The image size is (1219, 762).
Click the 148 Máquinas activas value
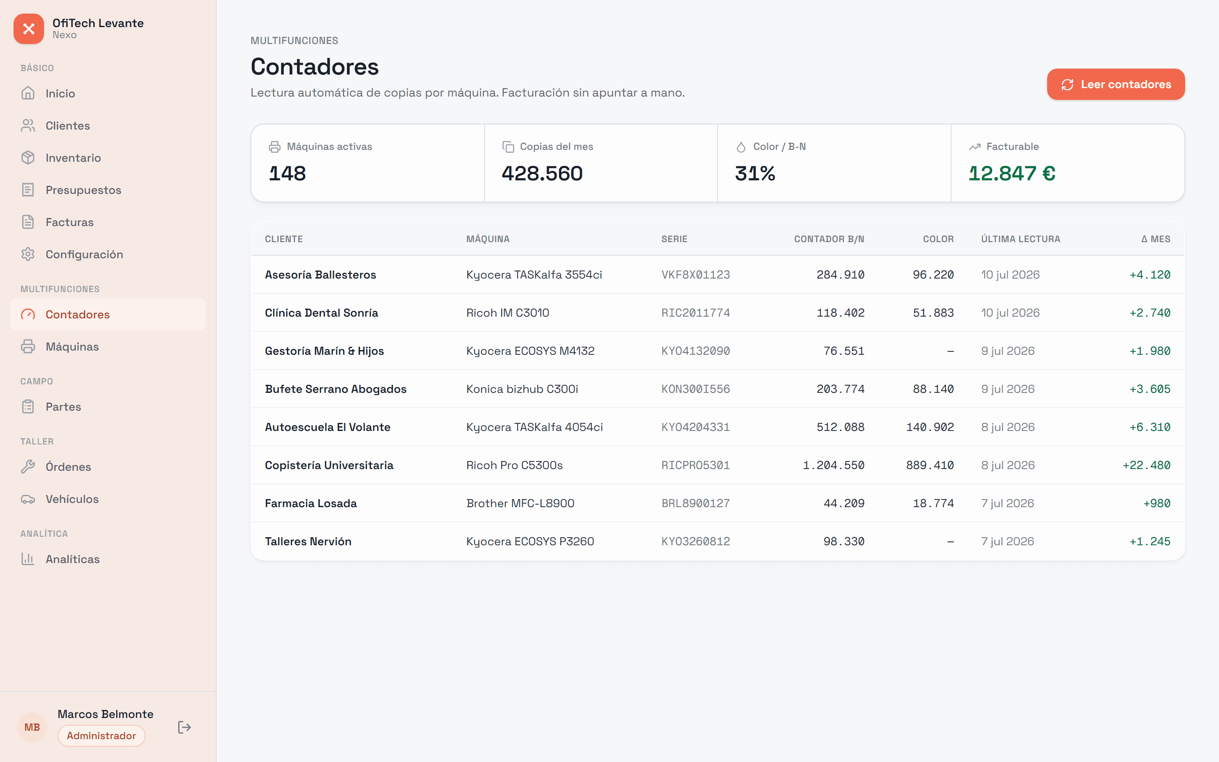coord(287,174)
